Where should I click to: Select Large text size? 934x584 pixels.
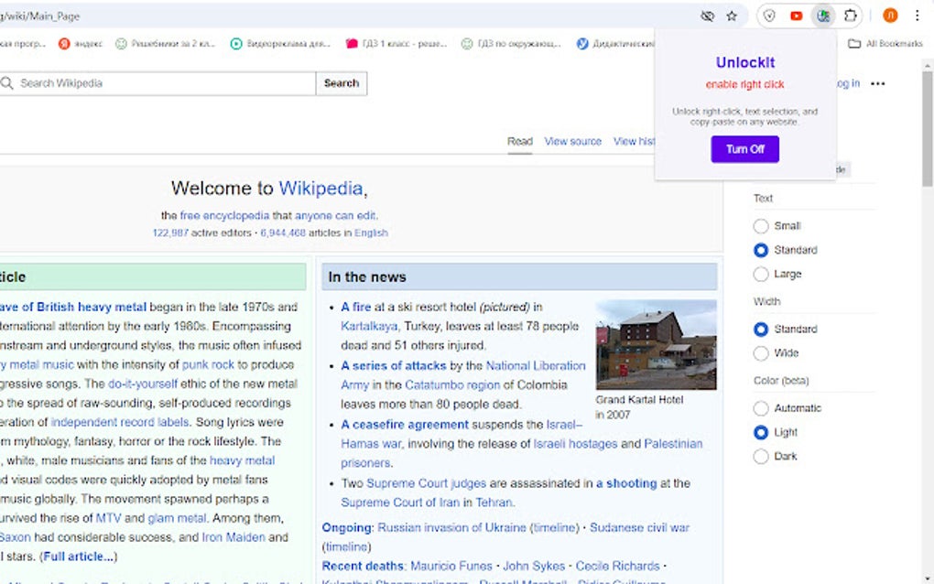point(761,274)
